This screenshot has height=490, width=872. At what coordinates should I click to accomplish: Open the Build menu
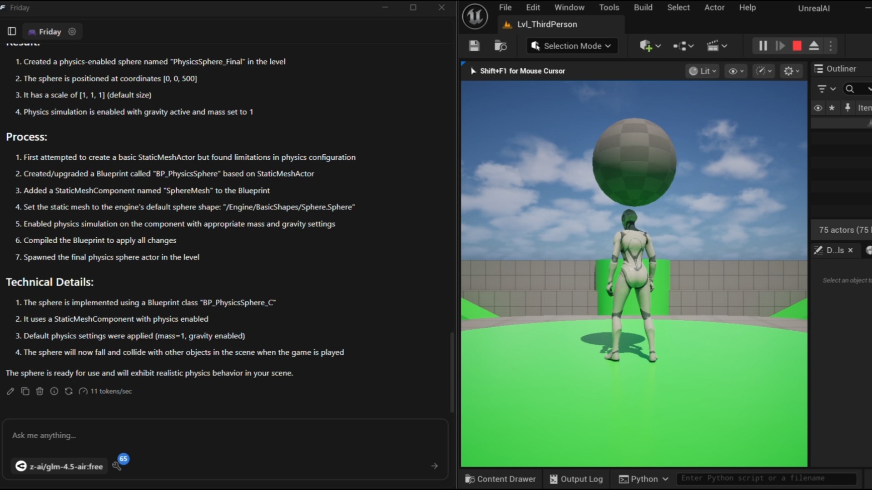(x=643, y=7)
